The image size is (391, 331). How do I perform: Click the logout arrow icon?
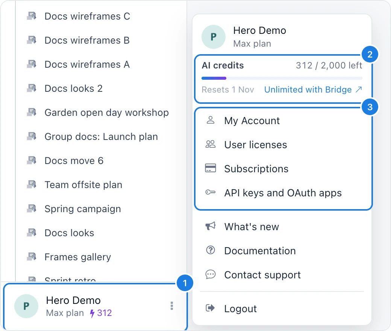point(210,308)
